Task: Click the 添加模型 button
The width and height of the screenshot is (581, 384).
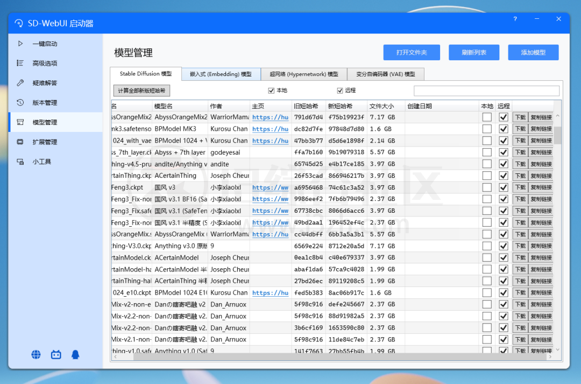Action: pyautogui.click(x=533, y=52)
